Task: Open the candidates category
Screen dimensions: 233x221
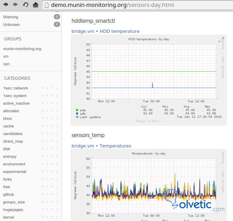Action: pyautogui.click(x=13, y=134)
